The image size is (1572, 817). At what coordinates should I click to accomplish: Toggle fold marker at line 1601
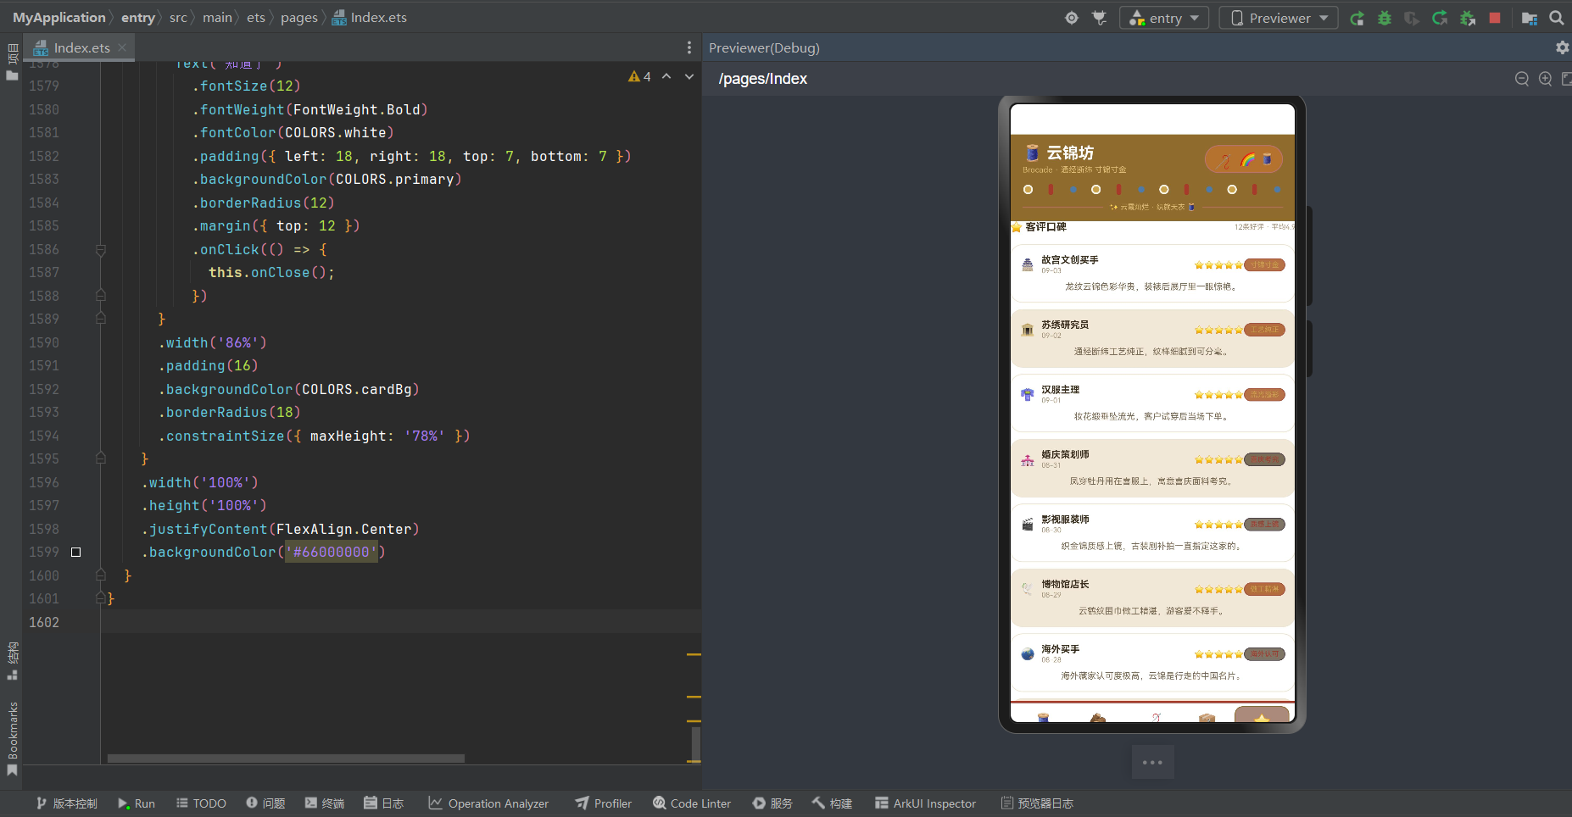(101, 598)
